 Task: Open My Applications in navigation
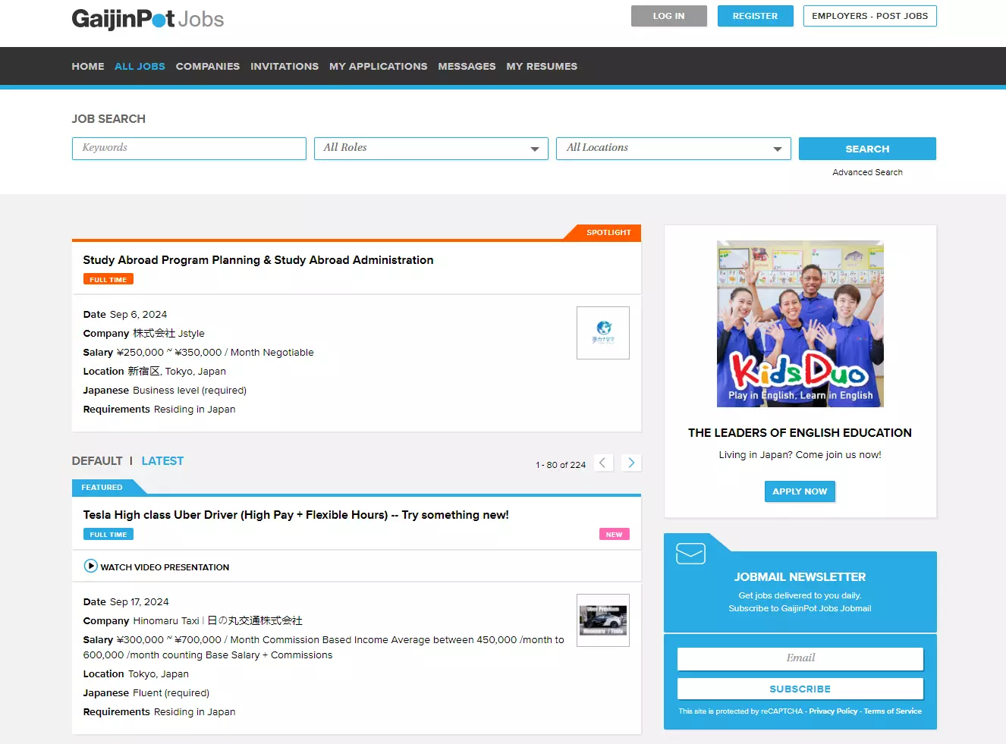click(379, 67)
